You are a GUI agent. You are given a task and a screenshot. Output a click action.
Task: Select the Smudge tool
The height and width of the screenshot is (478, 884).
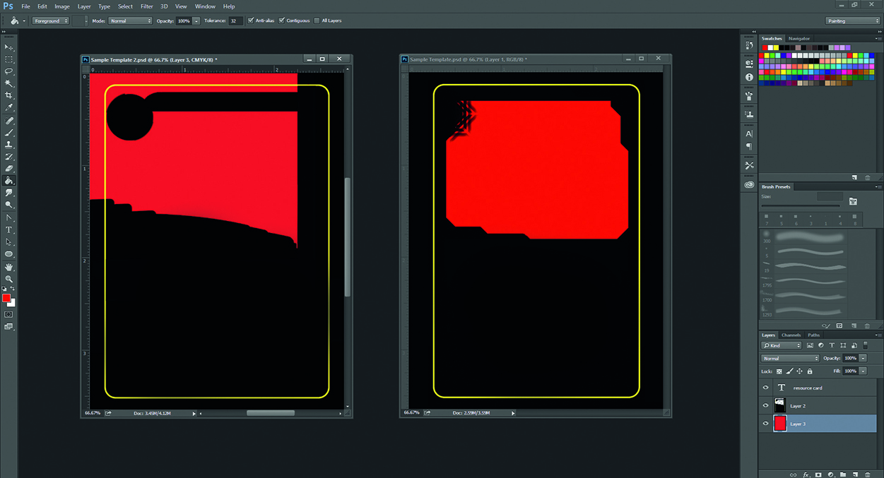pos(9,193)
